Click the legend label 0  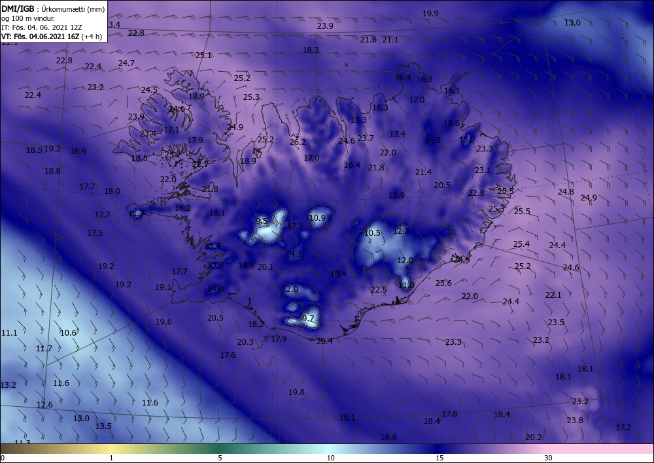pos(3,458)
